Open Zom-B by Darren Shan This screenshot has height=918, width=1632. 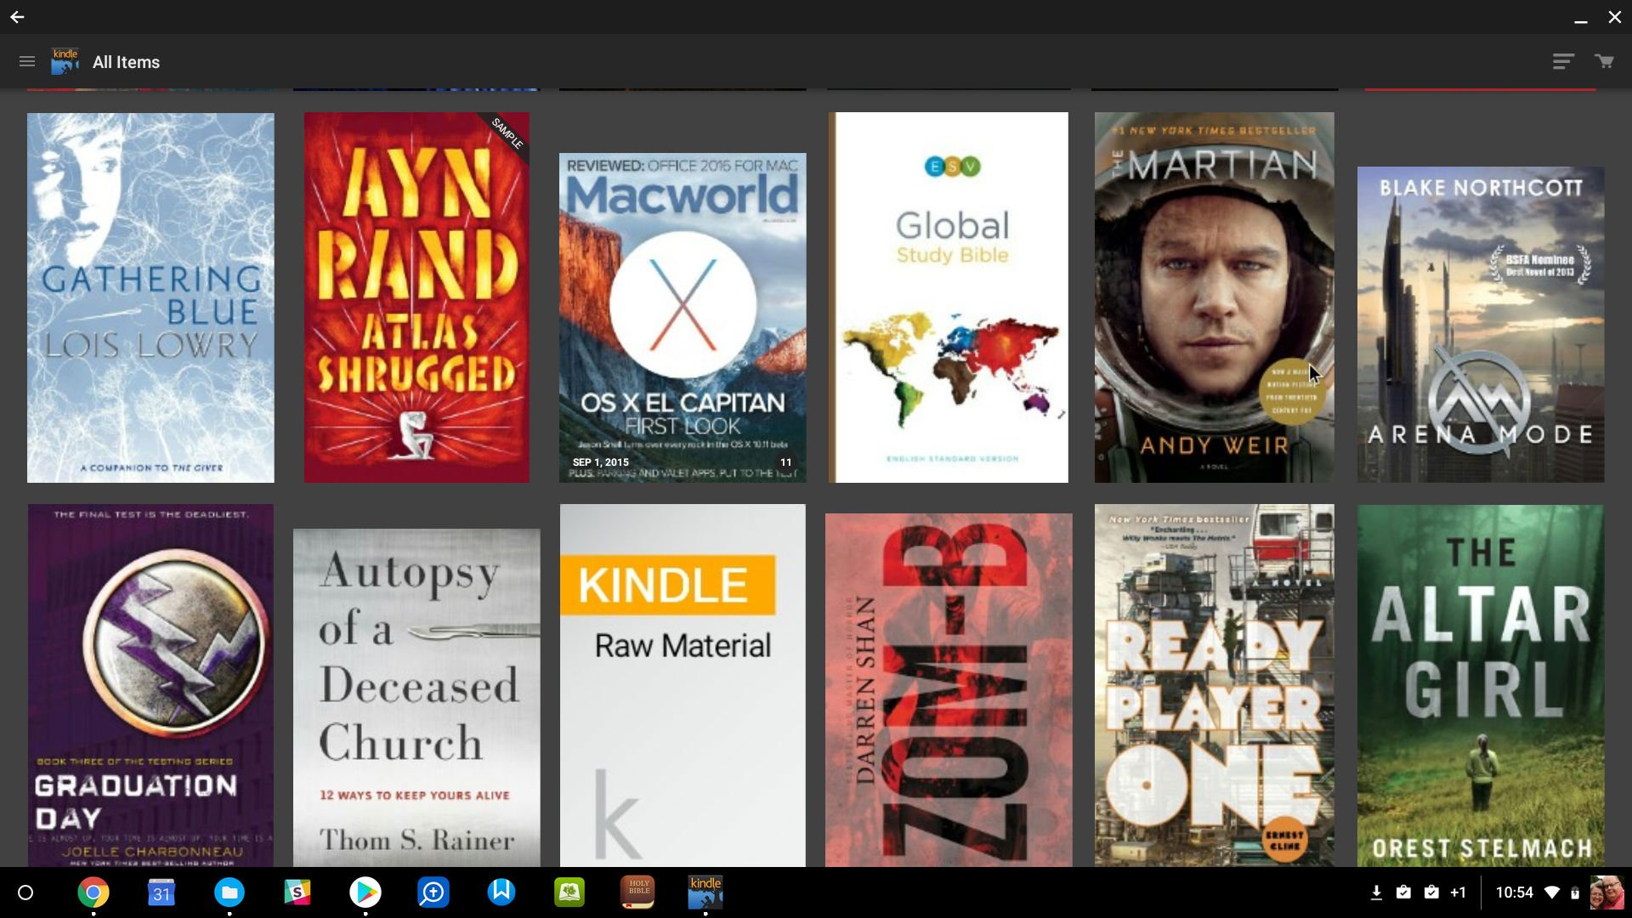tap(949, 690)
